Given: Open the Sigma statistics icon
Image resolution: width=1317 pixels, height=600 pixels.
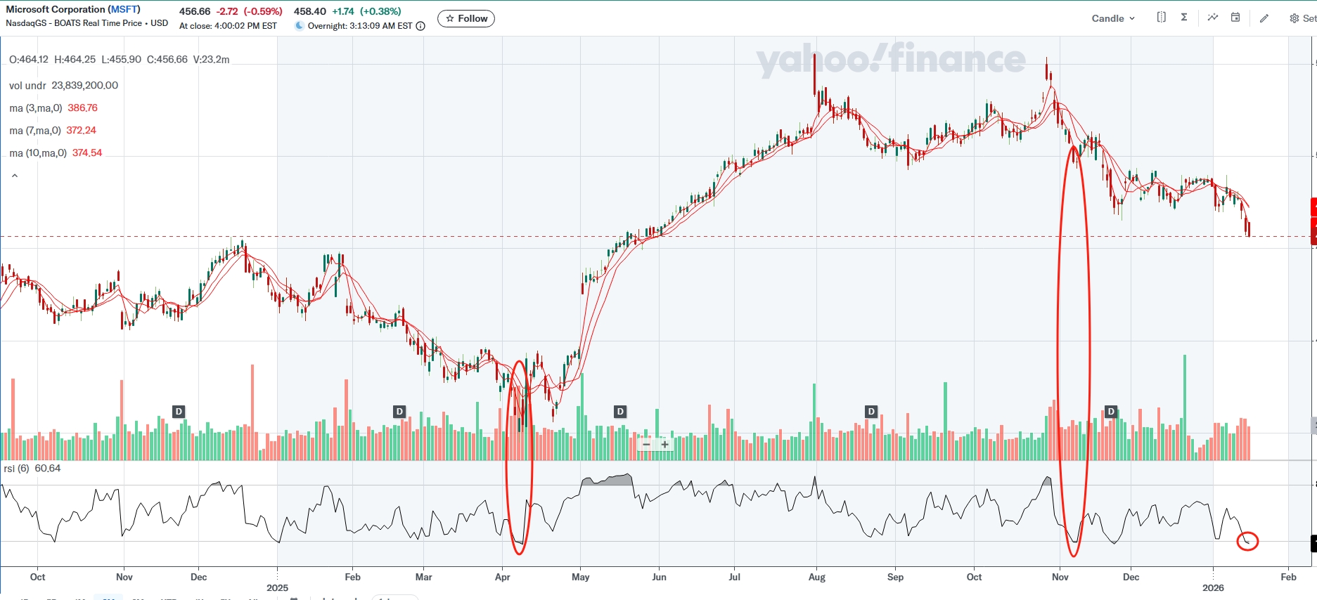Looking at the screenshot, I should click(1184, 18).
